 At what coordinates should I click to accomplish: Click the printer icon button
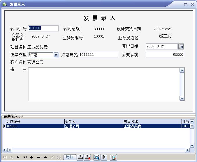[80, 157]
